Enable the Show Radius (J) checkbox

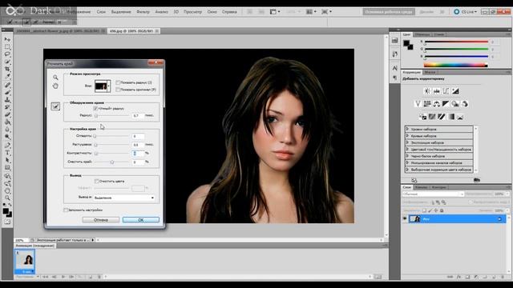coord(118,82)
